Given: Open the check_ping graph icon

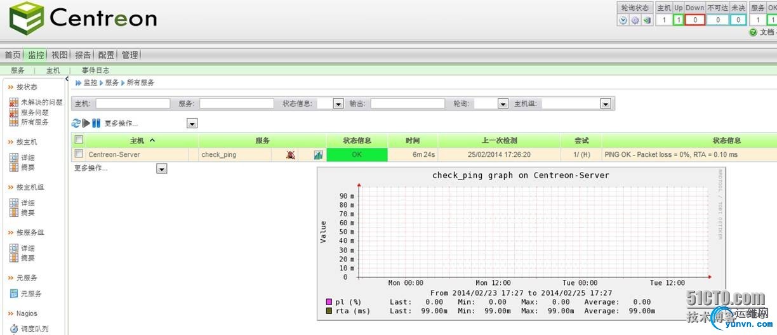Looking at the screenshot, I should (x=319, y=154).
